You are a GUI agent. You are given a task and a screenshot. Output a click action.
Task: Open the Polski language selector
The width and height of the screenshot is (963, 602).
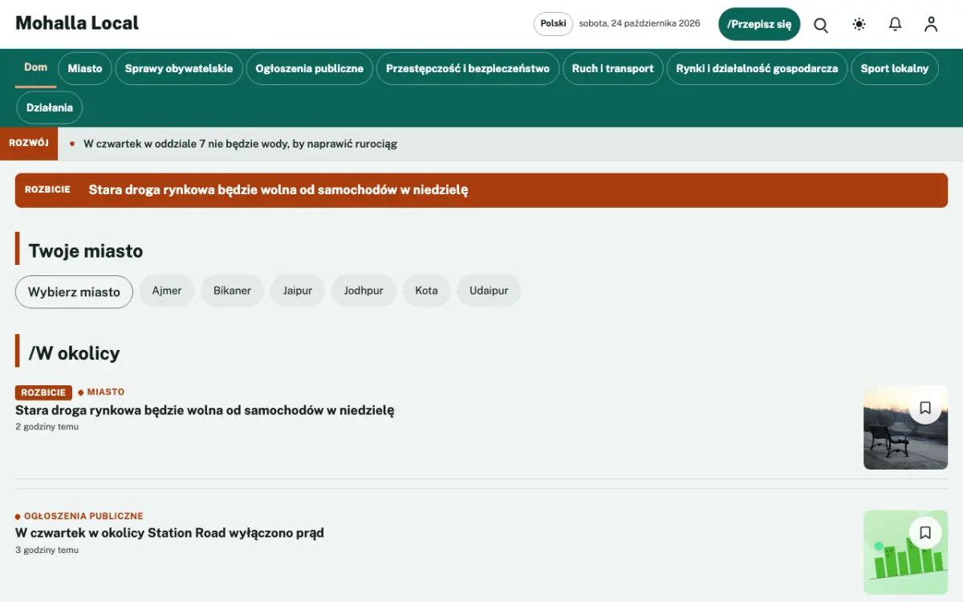point(553,24)
